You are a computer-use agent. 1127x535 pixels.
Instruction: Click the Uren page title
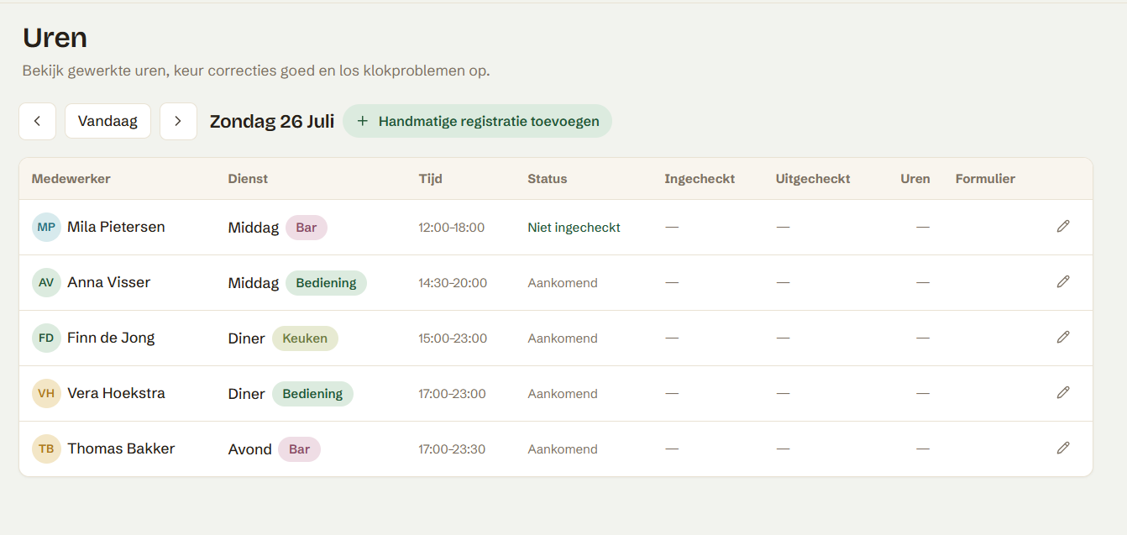tap(55, 38)
